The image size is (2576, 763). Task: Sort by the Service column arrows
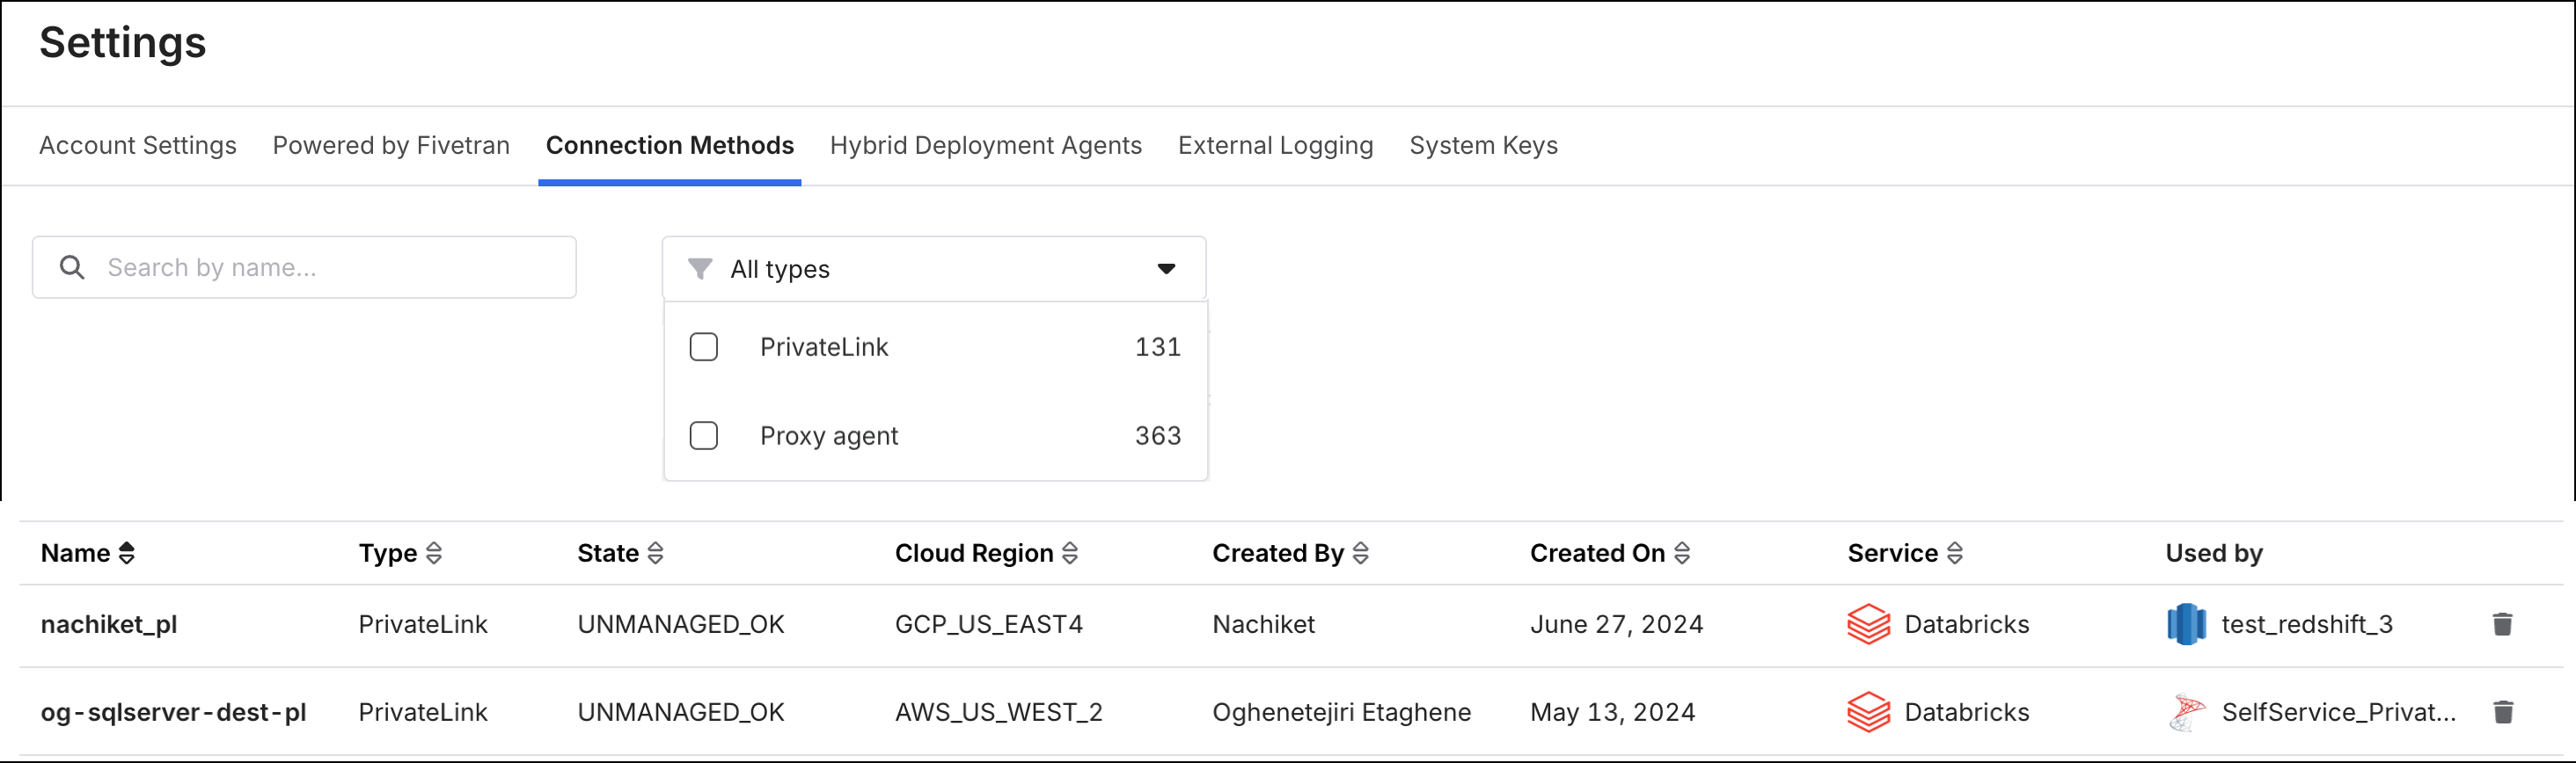tap(1954, 553)
